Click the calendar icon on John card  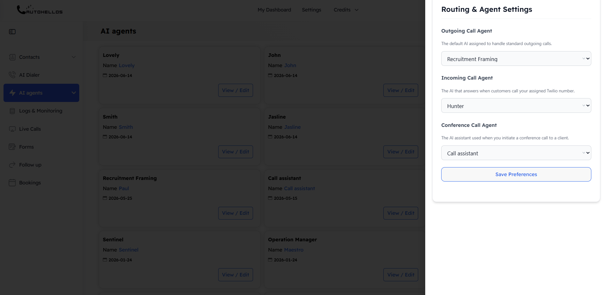tap(270, 75)
